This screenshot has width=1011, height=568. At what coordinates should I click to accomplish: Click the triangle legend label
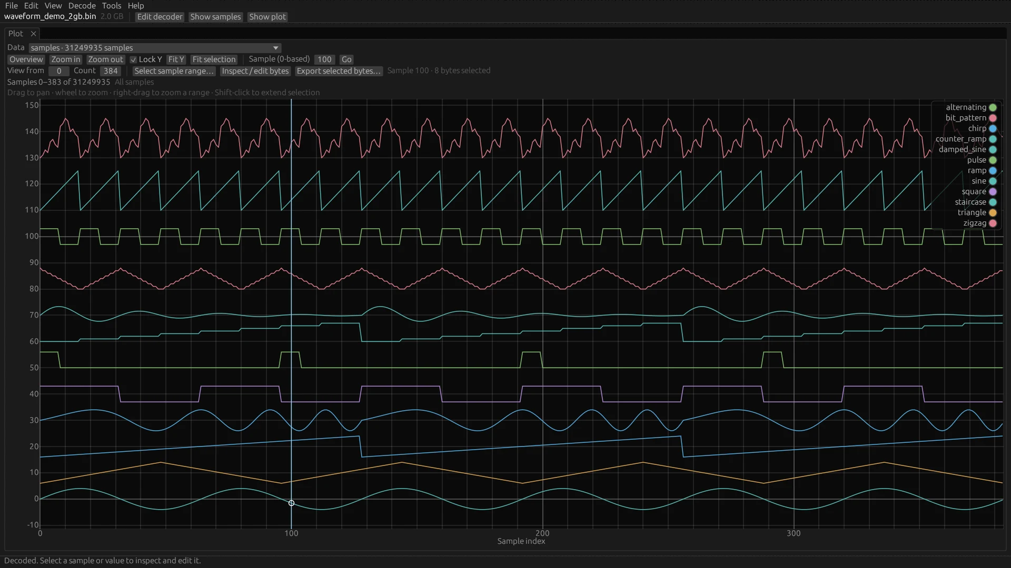point(972,212)
